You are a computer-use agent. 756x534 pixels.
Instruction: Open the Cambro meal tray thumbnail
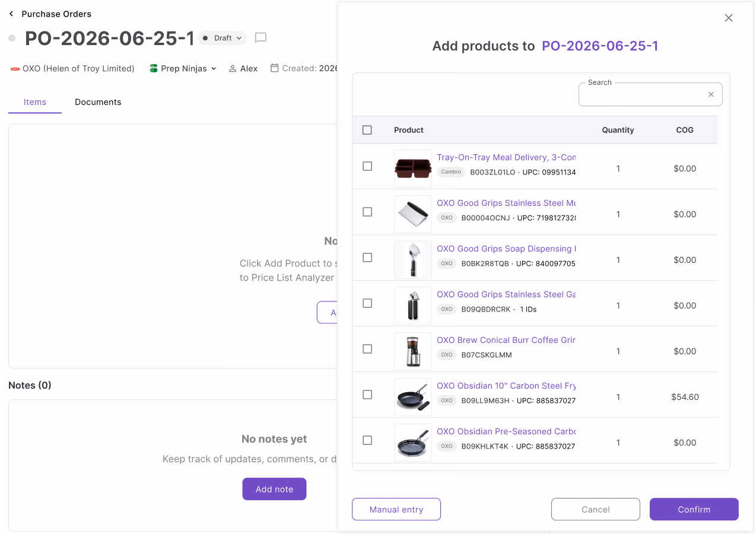coord(413,169)
